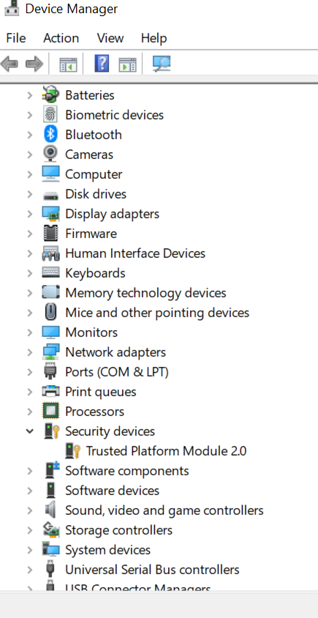Click the Cameras webcam icon
Viewport: 318px width, 618px height.
(x=50, y=154)
